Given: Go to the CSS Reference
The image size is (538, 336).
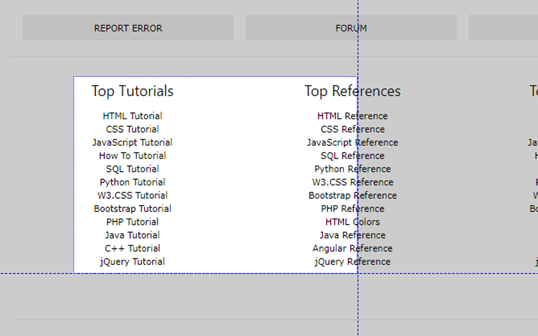Looking at the screenshot, I should coord(353,129).
